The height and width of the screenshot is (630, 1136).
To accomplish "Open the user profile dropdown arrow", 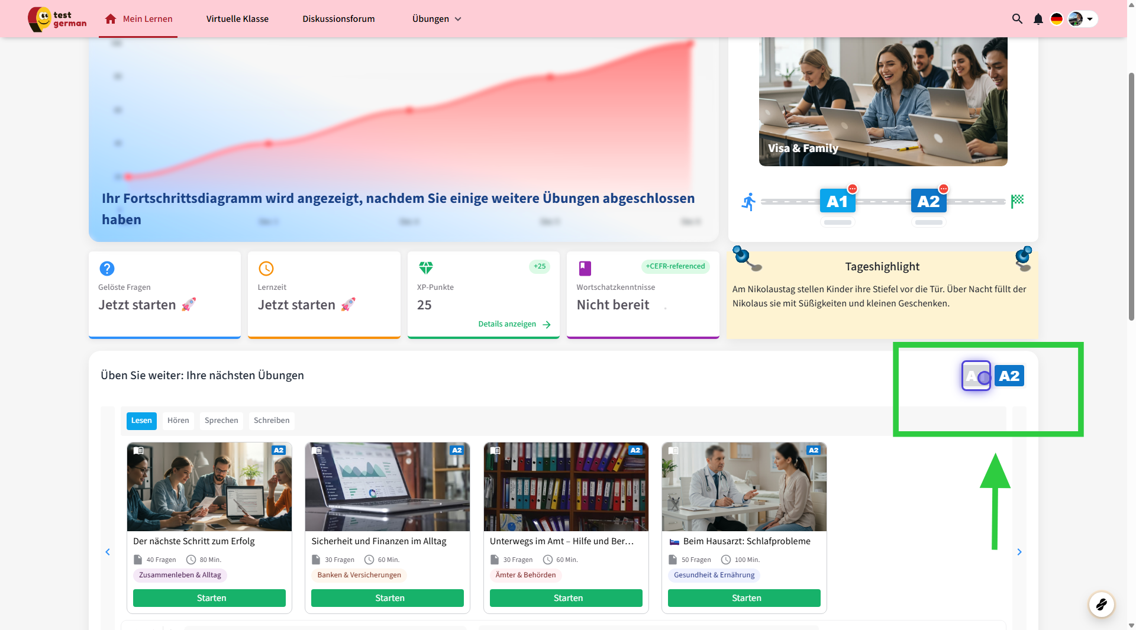I will 1090,19.
